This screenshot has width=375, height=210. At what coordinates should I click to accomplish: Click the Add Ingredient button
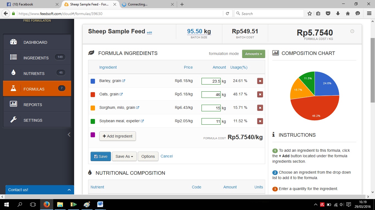coord(117,136)
